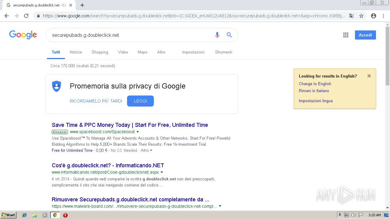Open a new browser tab

pos(82,5)
